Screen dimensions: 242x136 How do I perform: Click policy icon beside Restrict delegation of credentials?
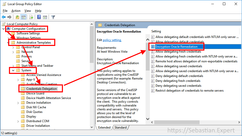coord(153,91)
